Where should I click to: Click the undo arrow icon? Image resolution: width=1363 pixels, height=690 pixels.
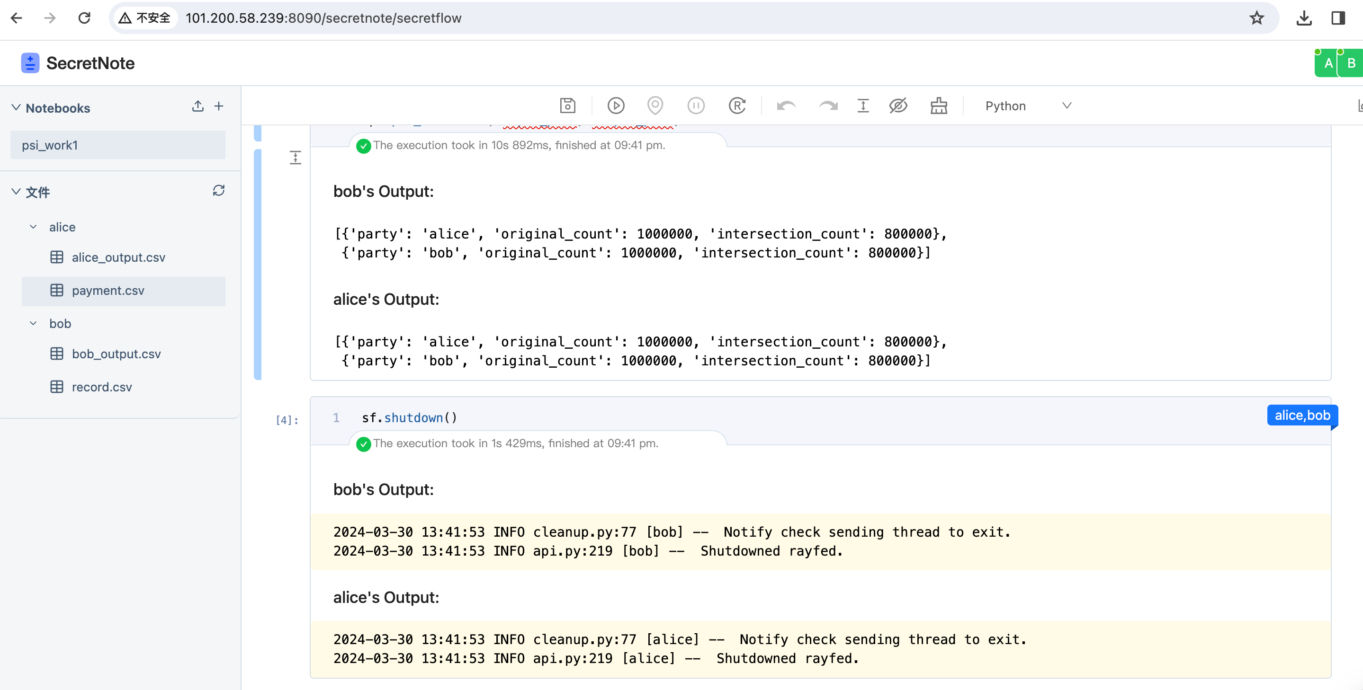pyautogui.click(x=786, y=106)
